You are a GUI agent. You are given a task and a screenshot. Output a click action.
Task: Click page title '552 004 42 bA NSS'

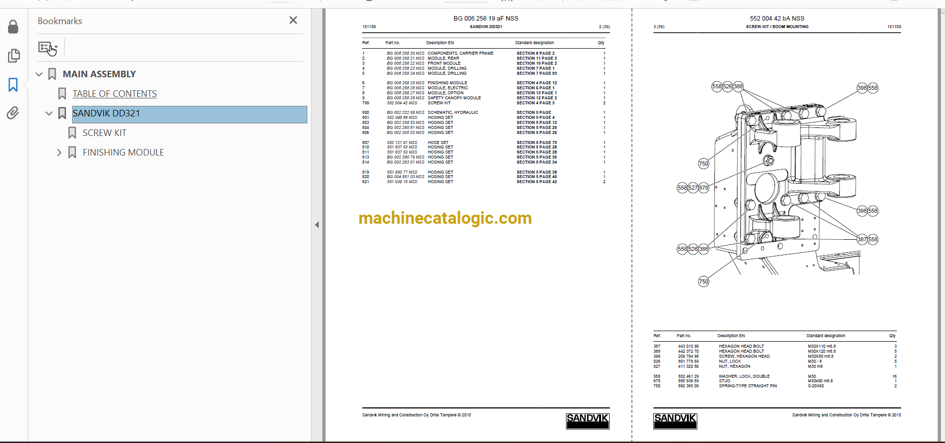click(x=777, y=19)
